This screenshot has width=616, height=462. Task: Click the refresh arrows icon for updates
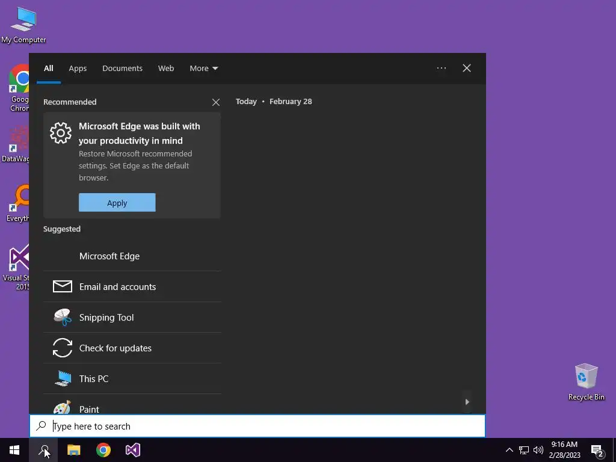point(63,348)
